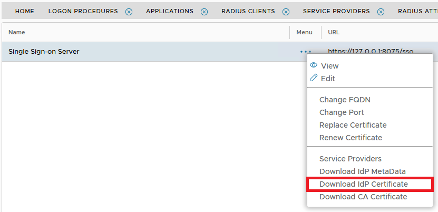Click the pencil icon next to Edit
The width and height of the screenshot is (438, 212).
pyautogui.click(x=314, y=78)
